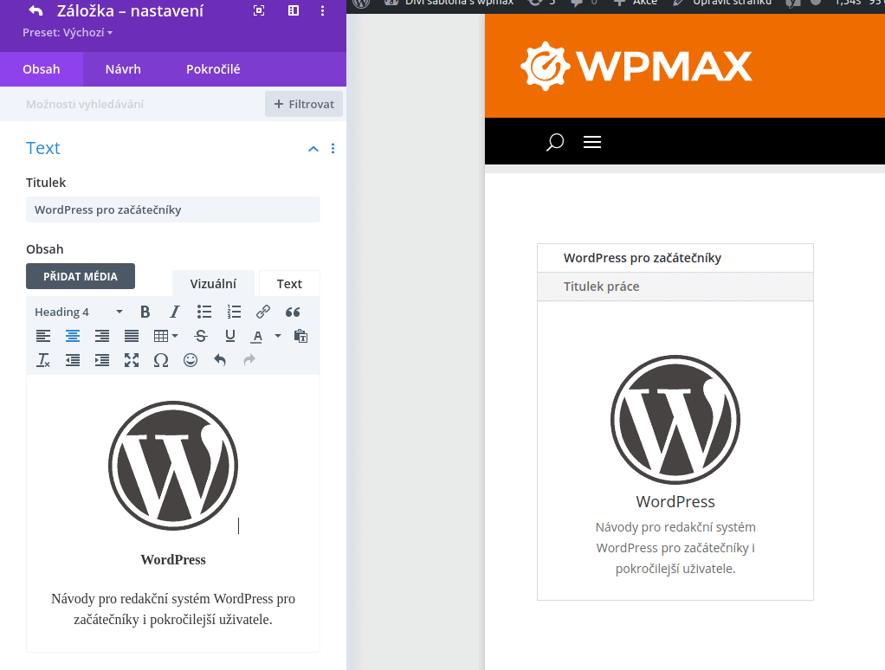Click the editor undo arrow
The image size is (885, 670).
pos(220,360)
